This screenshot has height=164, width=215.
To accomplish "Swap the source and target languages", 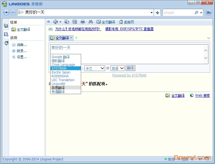I will [108, 68].
